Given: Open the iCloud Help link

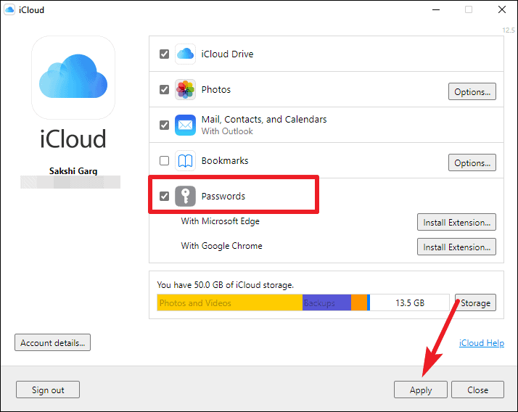Looking at the screenshot, I should 482,343.
